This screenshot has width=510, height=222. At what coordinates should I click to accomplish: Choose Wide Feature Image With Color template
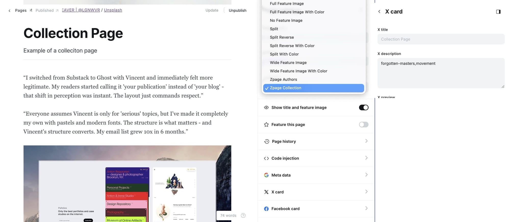point(314,71)
